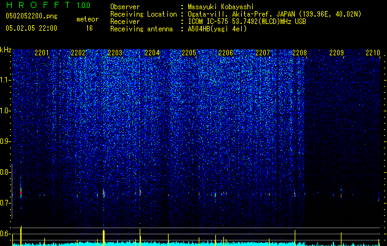Click the 2206 time marker
This screenshot has width=387, height=246.
coord(226,53)
